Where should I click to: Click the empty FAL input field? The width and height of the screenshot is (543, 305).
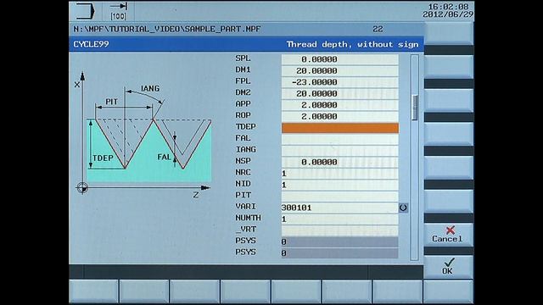[x=339, y=139]
